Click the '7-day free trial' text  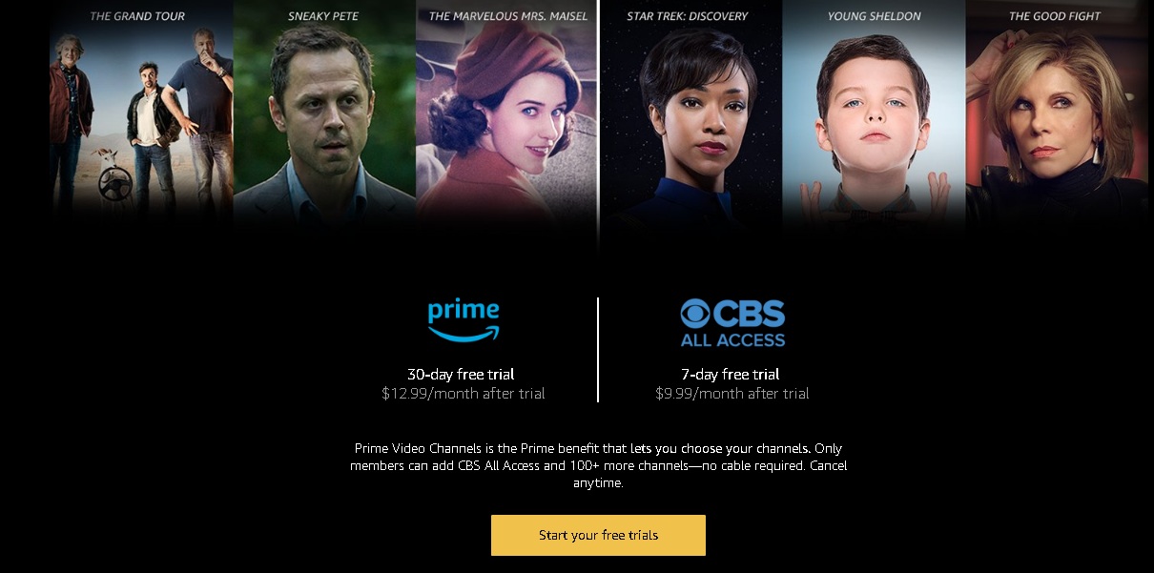tap(731, 375)
